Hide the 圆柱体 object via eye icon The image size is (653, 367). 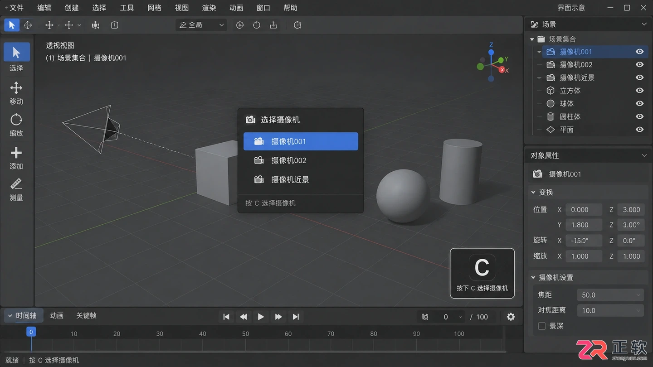[x=639, y=116]
